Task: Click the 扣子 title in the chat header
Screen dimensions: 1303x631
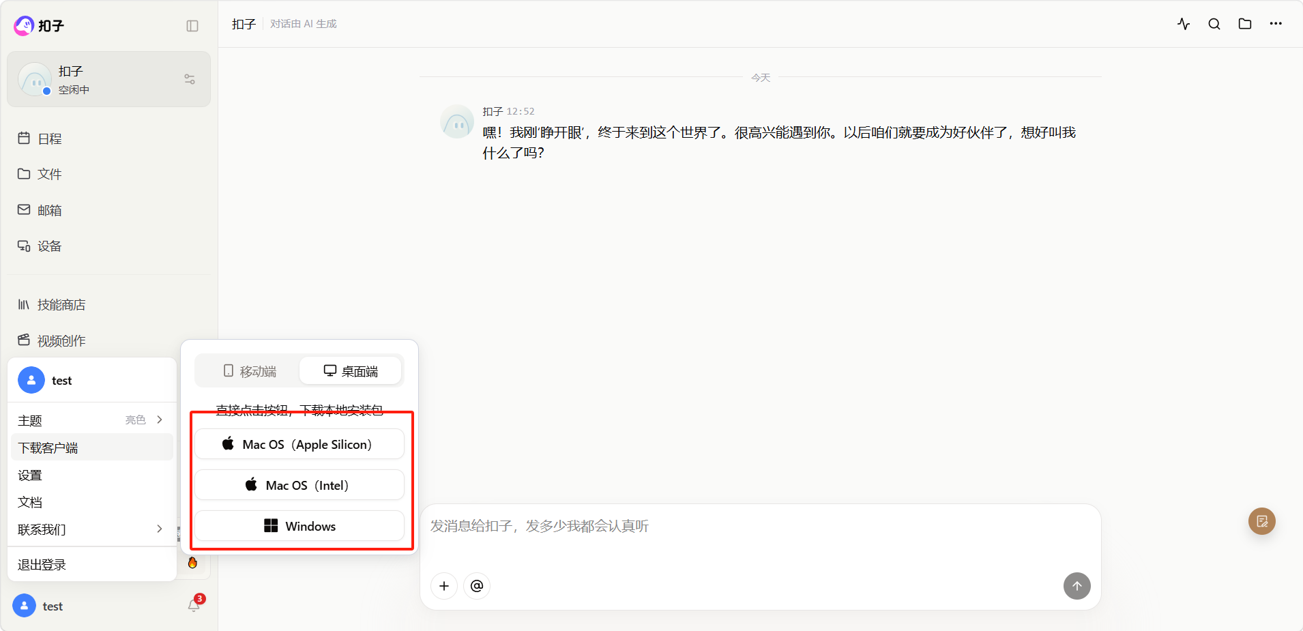Action: (x=244, y=24)
